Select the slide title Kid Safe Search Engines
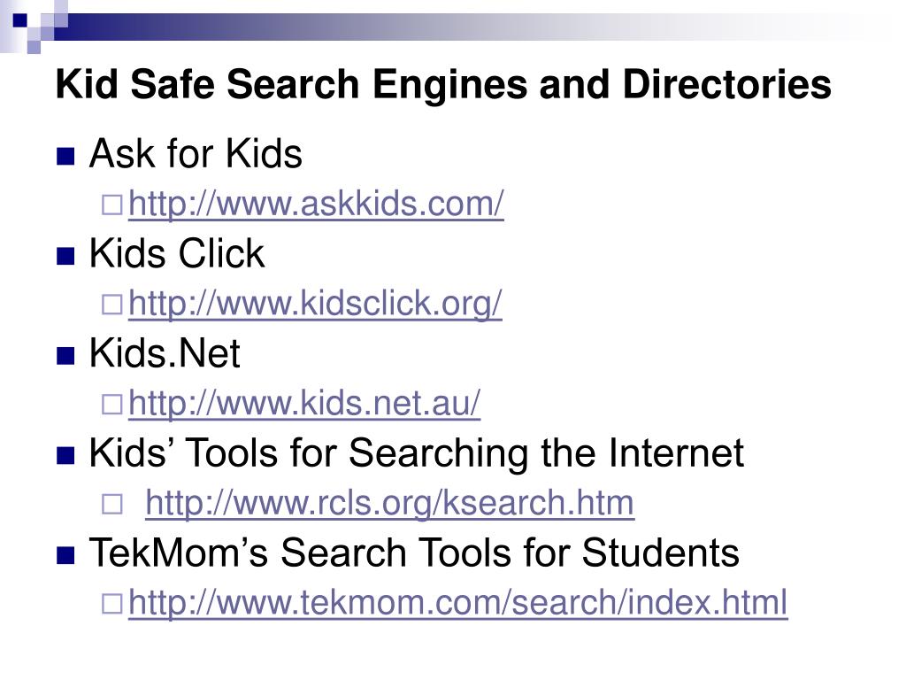This screenshot has height=680, width=906. tap(443, 85)
